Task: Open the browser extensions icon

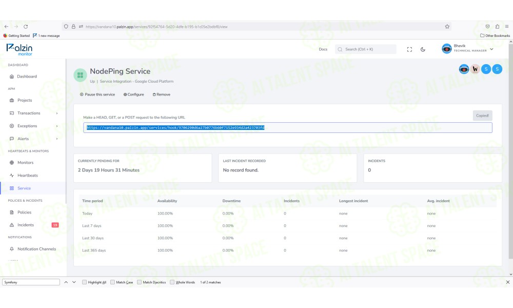Action: [x=497, y=27]
